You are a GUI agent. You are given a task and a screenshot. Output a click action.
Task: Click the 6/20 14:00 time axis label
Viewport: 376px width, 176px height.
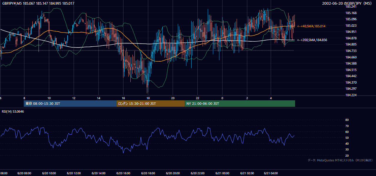point(99,173)
